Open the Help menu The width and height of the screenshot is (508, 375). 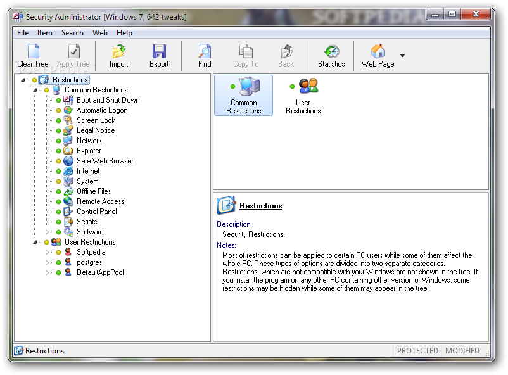tap(124, 33)
